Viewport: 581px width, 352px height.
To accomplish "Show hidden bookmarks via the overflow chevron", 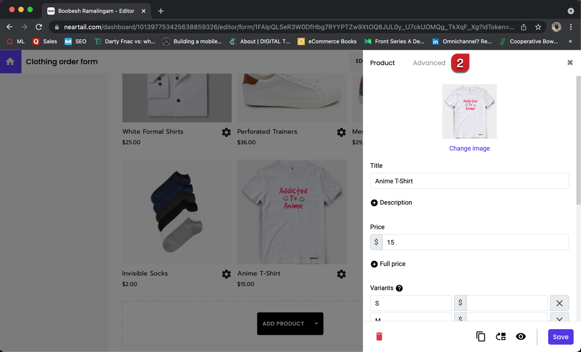I will click(x=571, y=41).
